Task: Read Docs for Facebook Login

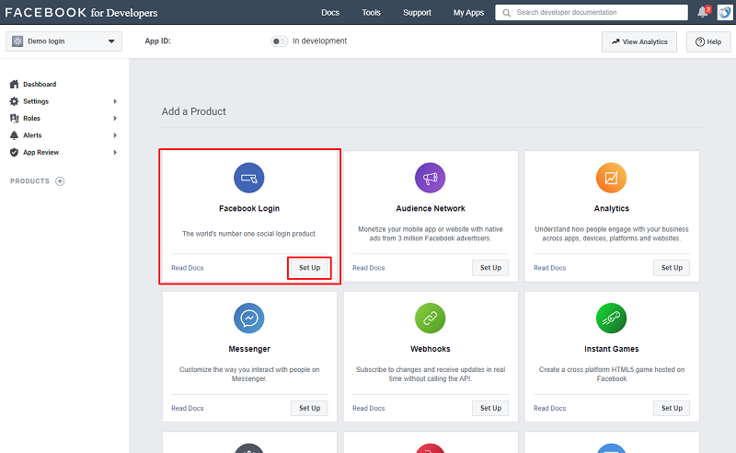Action: coord(188,268)
